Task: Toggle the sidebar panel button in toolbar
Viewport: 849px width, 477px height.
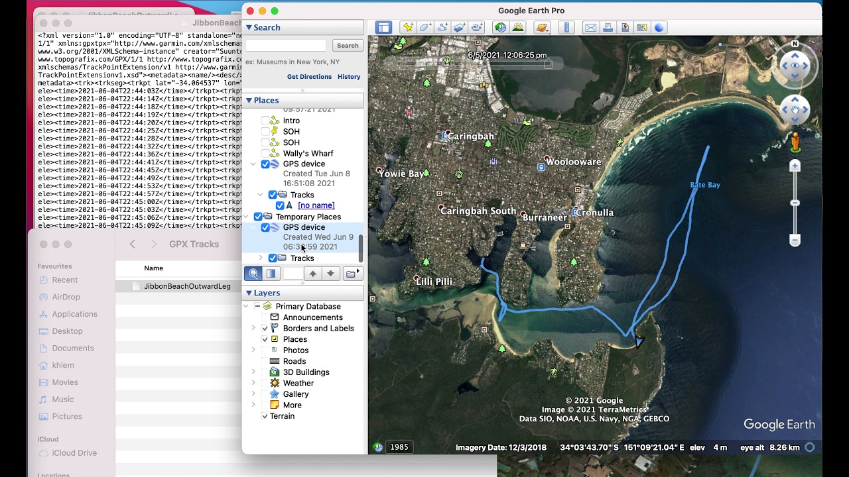Action: coord(383,27)
